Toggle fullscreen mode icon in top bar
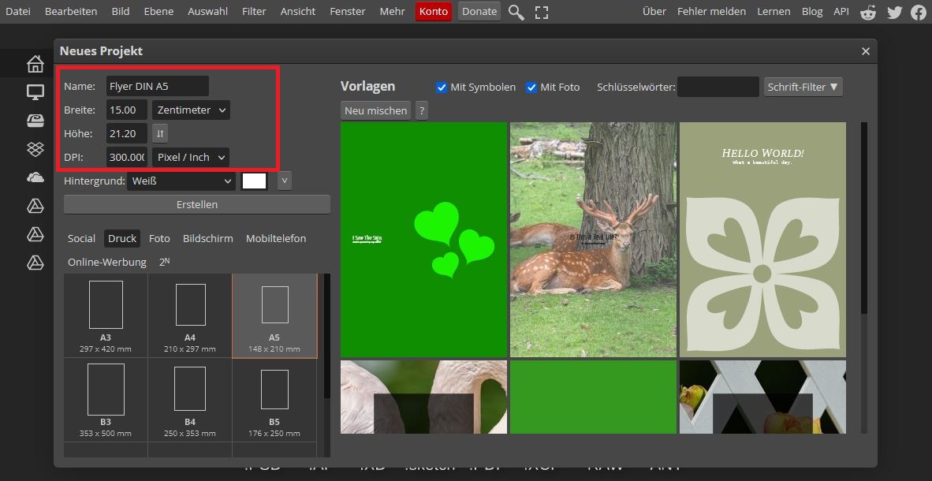The image size is (932, 481). (x=541, y=12)
